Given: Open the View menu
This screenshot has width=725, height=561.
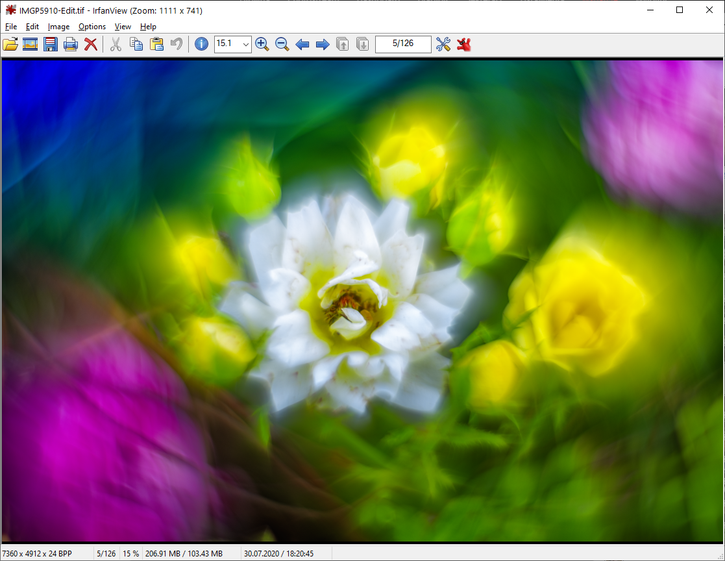Looking at the screenshot, I should pyautogui.click(x=123, y=27).
